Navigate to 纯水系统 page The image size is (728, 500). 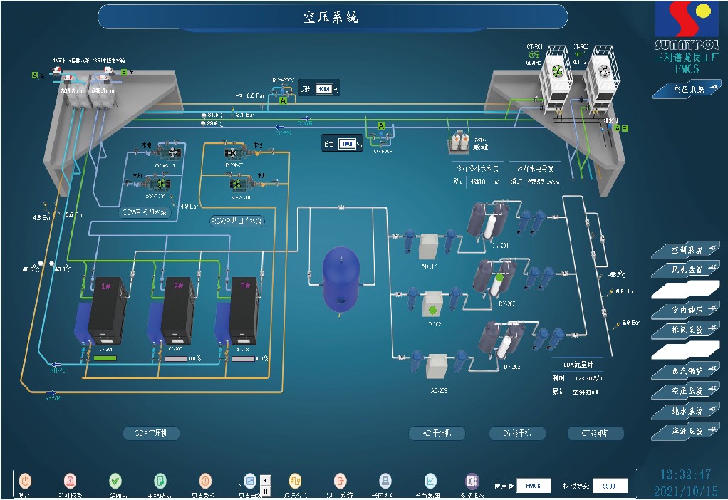[687, 411]
